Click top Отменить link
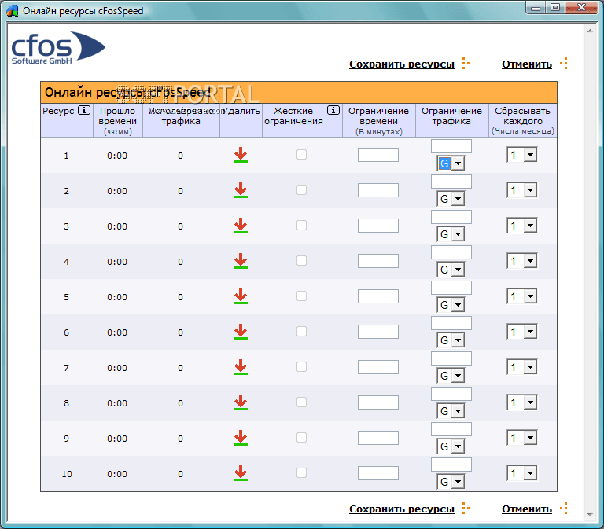This screenshot has height=529, width=604. pyautogui.click(x=527, y=64)
